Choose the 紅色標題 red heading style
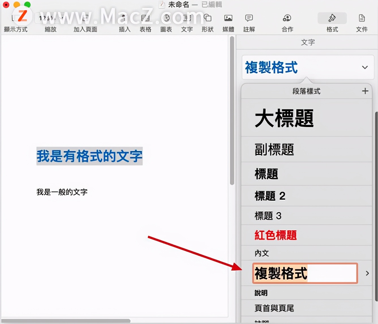This screenshot has width=378, height=324. click(x=306, y=235)
